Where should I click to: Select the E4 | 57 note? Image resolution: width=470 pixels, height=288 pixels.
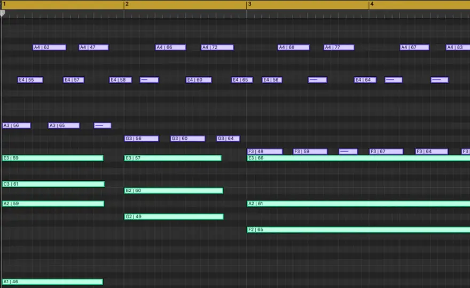[74, 80]
